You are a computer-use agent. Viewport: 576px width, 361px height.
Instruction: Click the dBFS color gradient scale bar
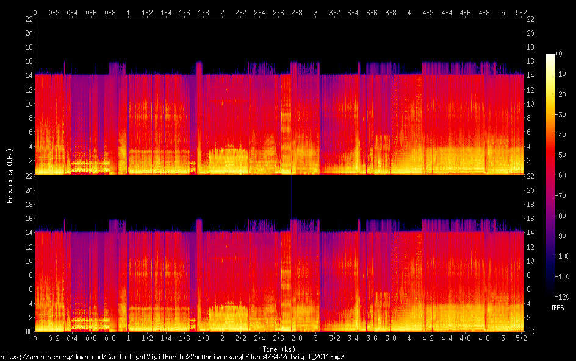point(550,175)
